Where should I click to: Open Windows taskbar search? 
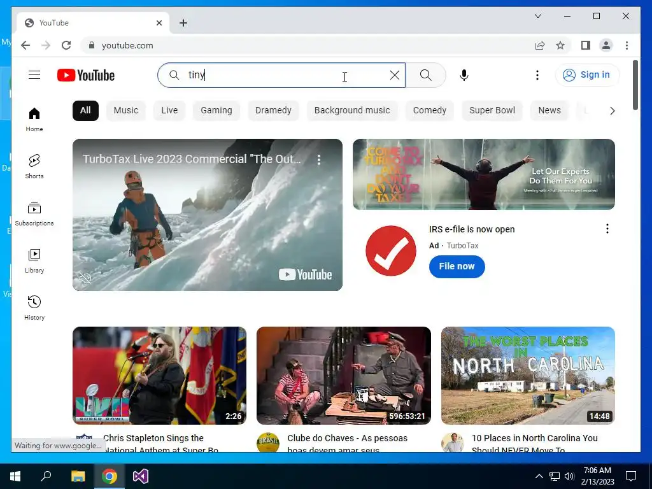click(x=46, y=476)
